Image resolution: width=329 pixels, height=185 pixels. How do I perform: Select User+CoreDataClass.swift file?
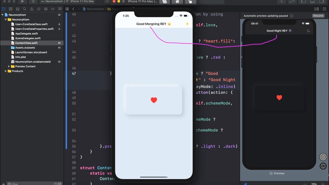[31, 24]
